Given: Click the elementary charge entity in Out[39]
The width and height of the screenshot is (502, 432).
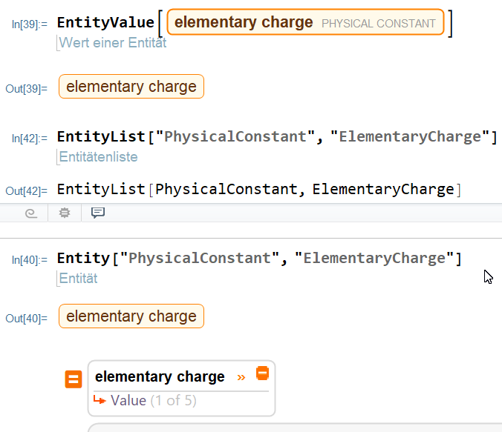Looking at the screenshot, I should [131, 87].
